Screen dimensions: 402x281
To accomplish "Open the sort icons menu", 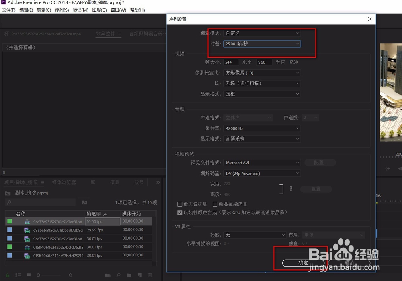I will pos(70,275).
